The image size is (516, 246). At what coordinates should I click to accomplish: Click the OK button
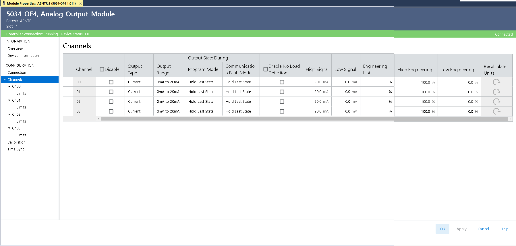click(x=442, y=229)
